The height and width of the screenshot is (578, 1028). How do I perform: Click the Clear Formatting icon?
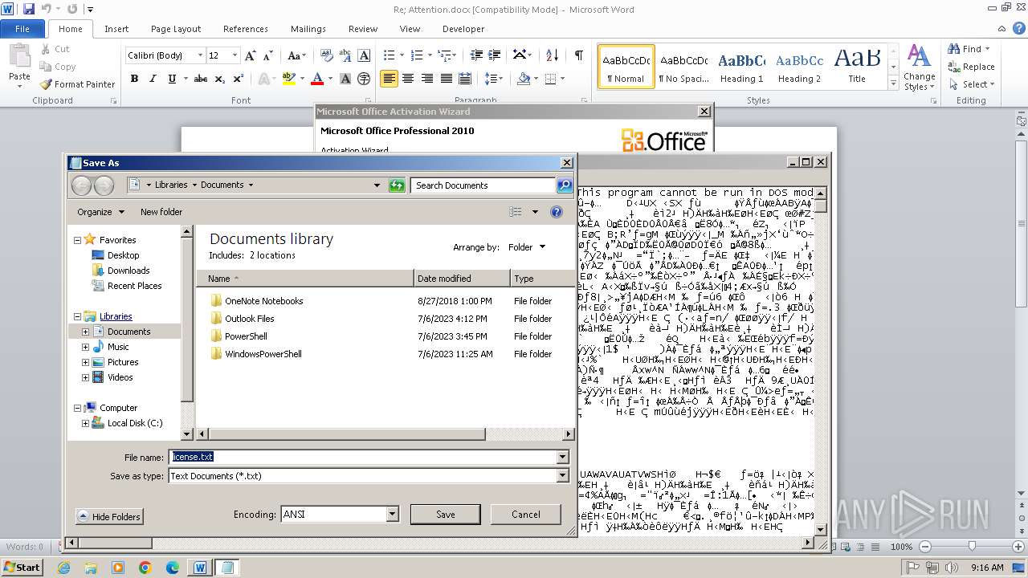326,55
